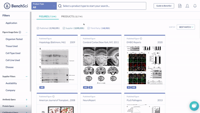200x113 pixels.
Task: Open the Company filter
Action: point(10,90)
